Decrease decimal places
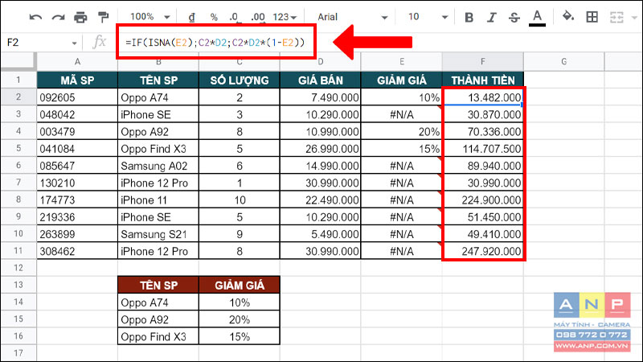The width and height of the screenshot is (643, 362). (234, 17)
